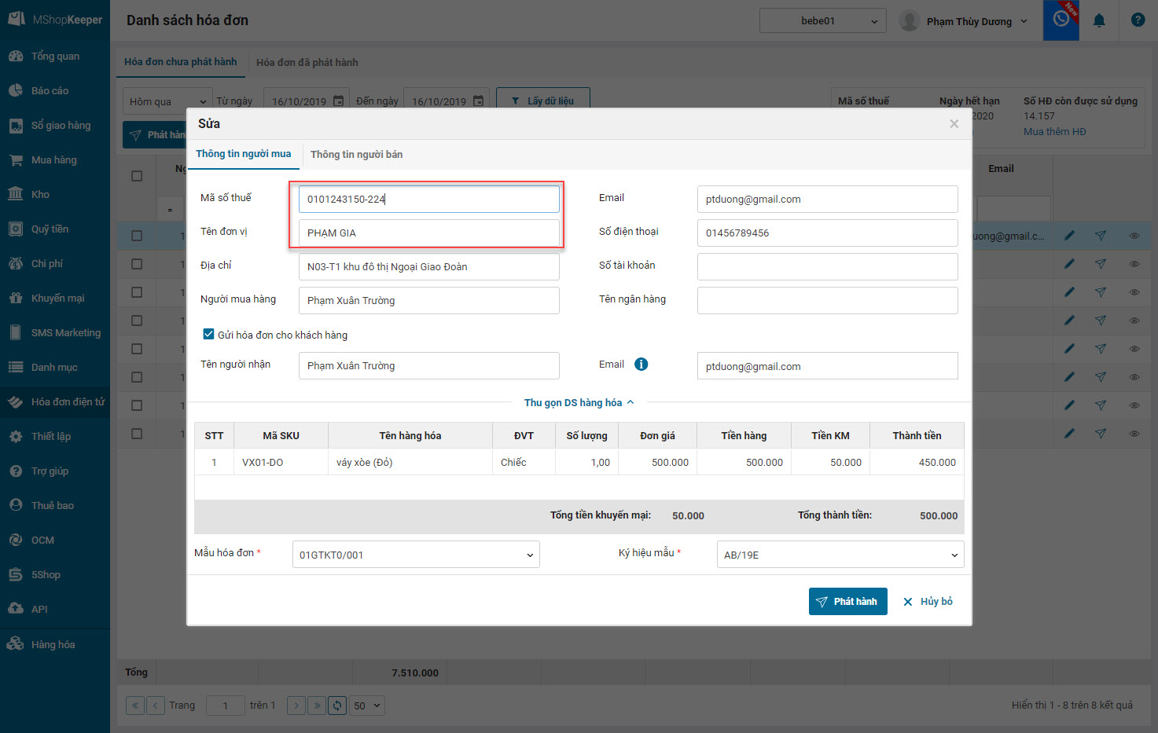Open the Mẫu hóa đơn dropdown
Viewport: 1158px width, 733px height.
pos(415,555)
